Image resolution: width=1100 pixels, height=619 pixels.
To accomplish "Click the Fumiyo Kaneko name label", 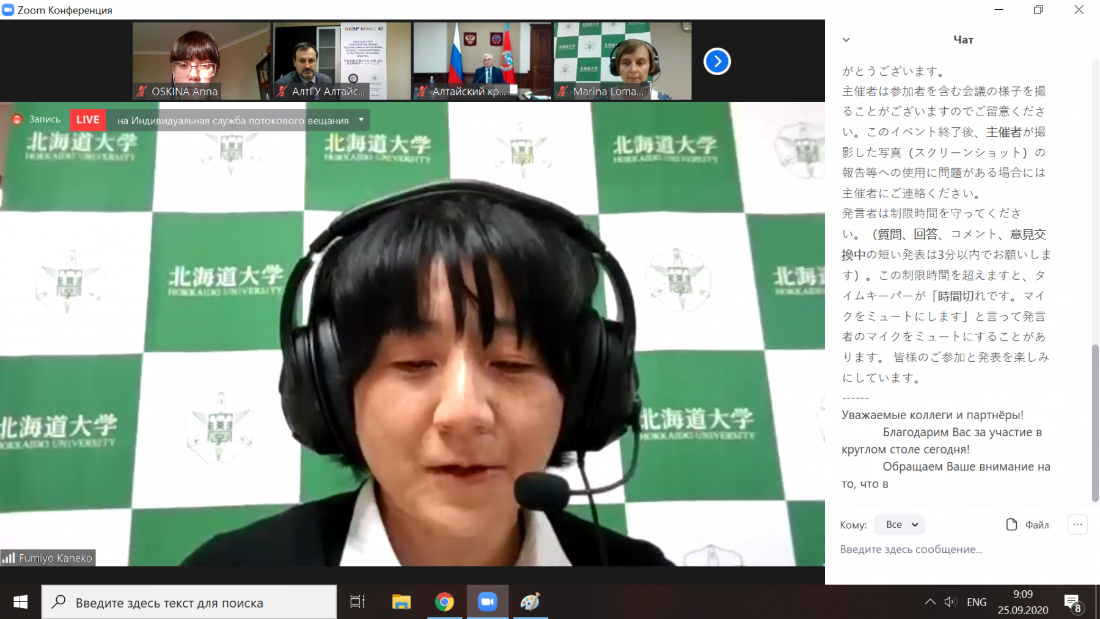I will click(x=56, y=557).
